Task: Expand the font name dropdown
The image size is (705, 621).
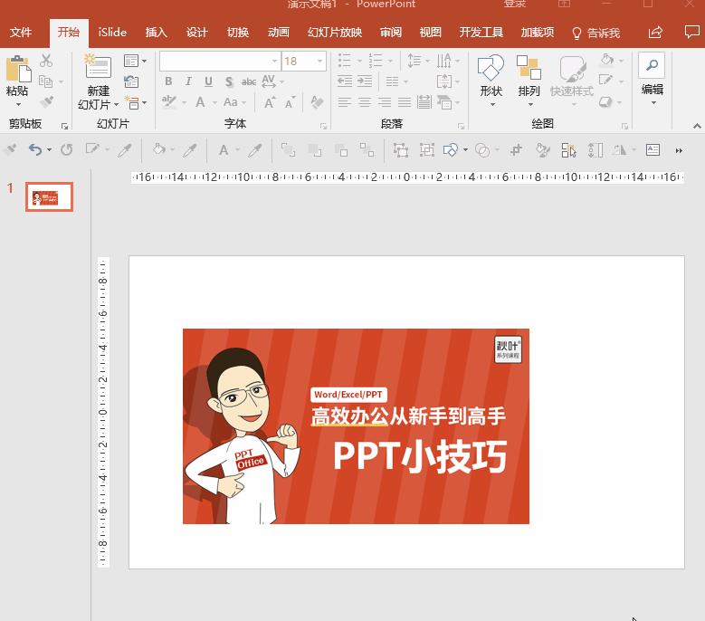Action: pos(274,62)
